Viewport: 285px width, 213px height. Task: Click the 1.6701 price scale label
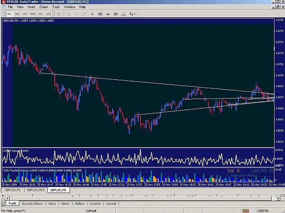click(280, 64)
